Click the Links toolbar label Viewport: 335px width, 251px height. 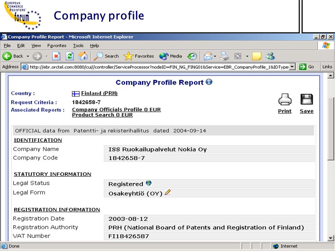[x=327, y=67]
